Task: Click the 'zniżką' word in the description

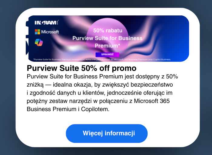Action: (35, 85)
